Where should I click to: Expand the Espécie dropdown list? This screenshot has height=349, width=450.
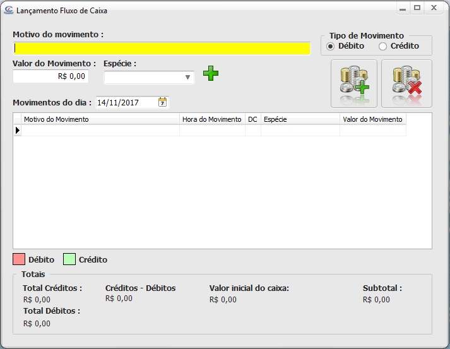tap(187, 78)
